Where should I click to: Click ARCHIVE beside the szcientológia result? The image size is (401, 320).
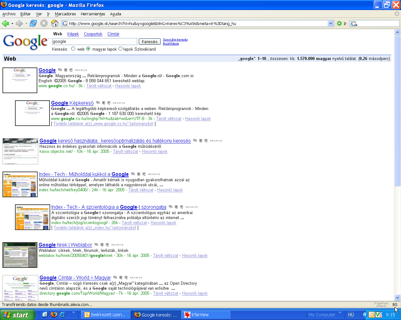(191, 207)
